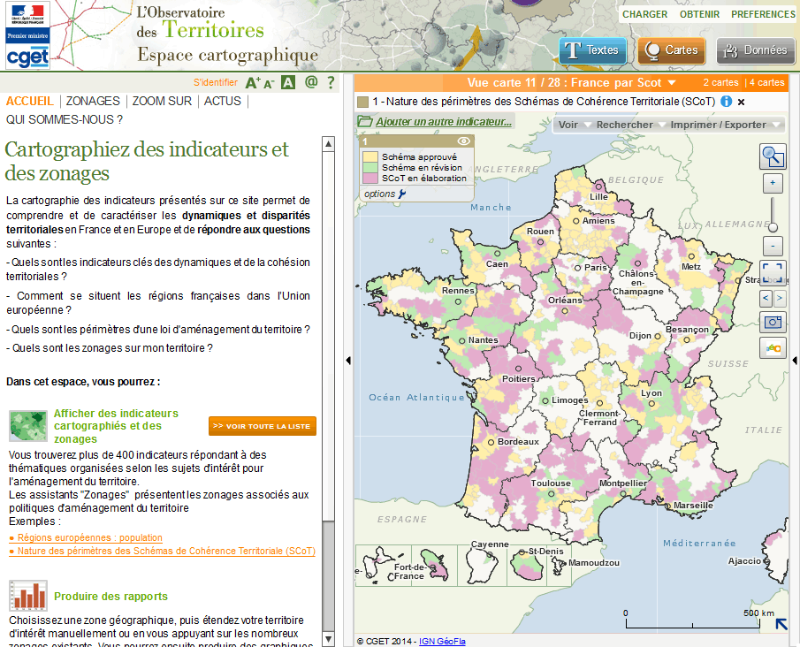The width and height of the screenshot is (800, 647).
Task: Click the @ contact icon
Action: (311, 81)
